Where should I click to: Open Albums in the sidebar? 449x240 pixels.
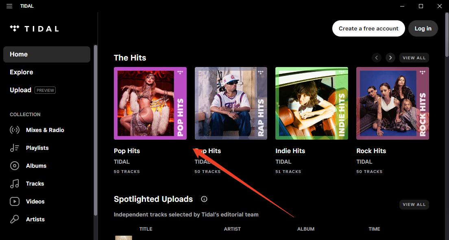36,166
